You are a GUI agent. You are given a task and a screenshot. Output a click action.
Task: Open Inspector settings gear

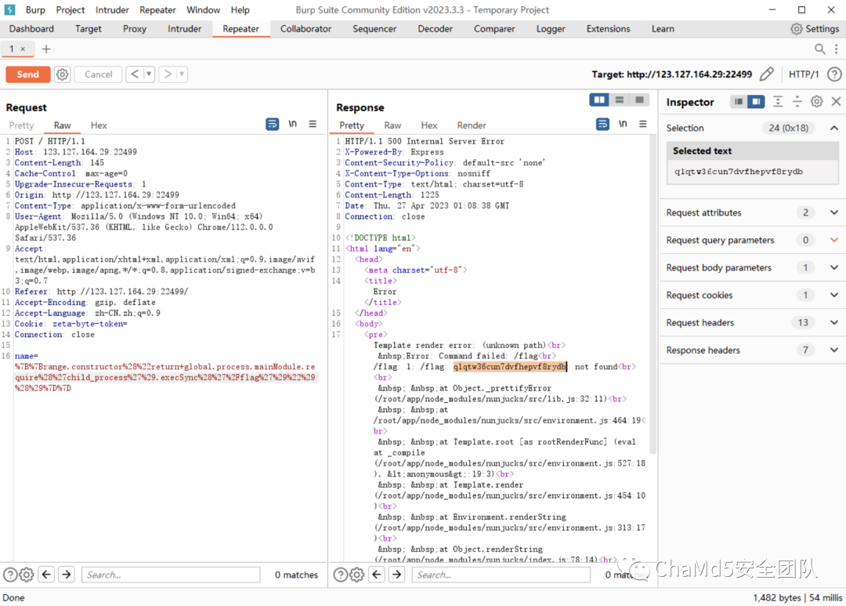pyautogui.click(x=816, y=102)
